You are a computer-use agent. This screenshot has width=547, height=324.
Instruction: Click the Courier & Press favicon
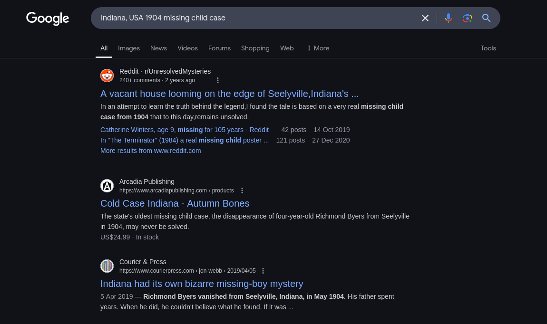point(107,266)
